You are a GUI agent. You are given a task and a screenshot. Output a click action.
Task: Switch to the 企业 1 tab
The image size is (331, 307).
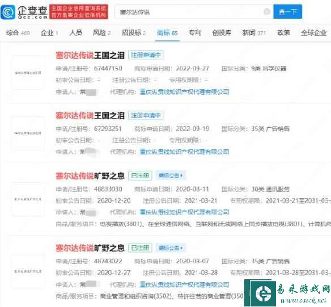point(49,33)
